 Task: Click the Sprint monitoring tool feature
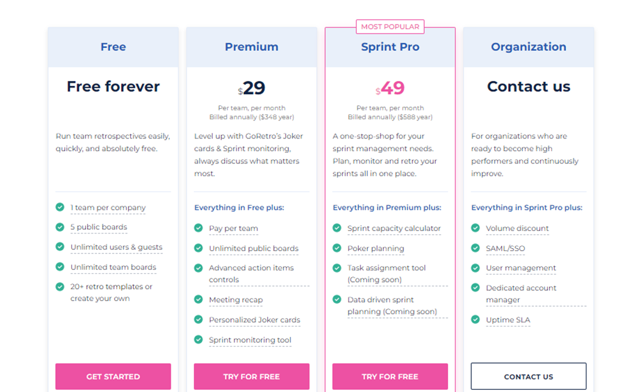click(x=250, y=340)
